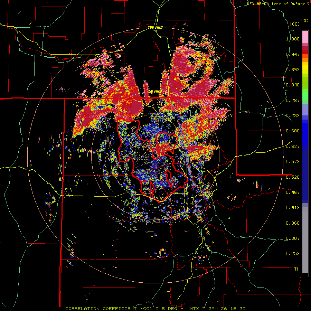Click the 0.733 scale value
Screen dimensions: 311x311
click(x=293, y=116)
